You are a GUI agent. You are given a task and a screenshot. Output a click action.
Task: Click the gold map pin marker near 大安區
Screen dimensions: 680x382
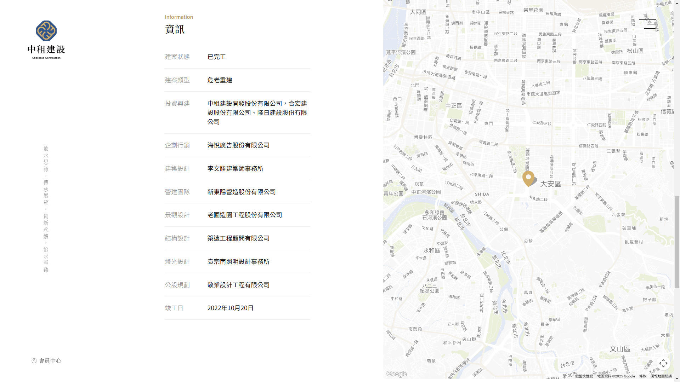pyautogui.click(x=528, y=179)
